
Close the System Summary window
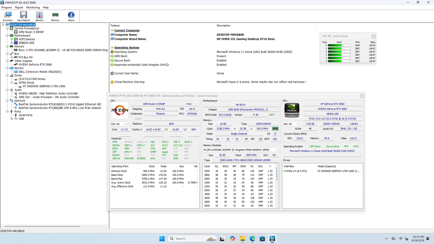click(x=362, y=96)
